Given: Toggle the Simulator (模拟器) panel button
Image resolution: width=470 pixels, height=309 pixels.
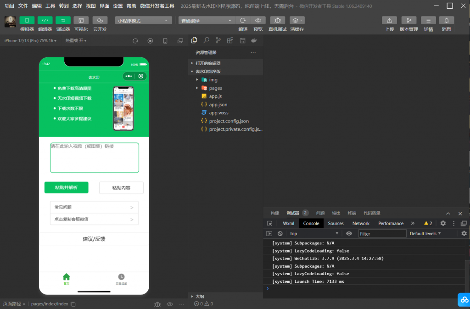Looking at the screenshot, I should (27, 21).
